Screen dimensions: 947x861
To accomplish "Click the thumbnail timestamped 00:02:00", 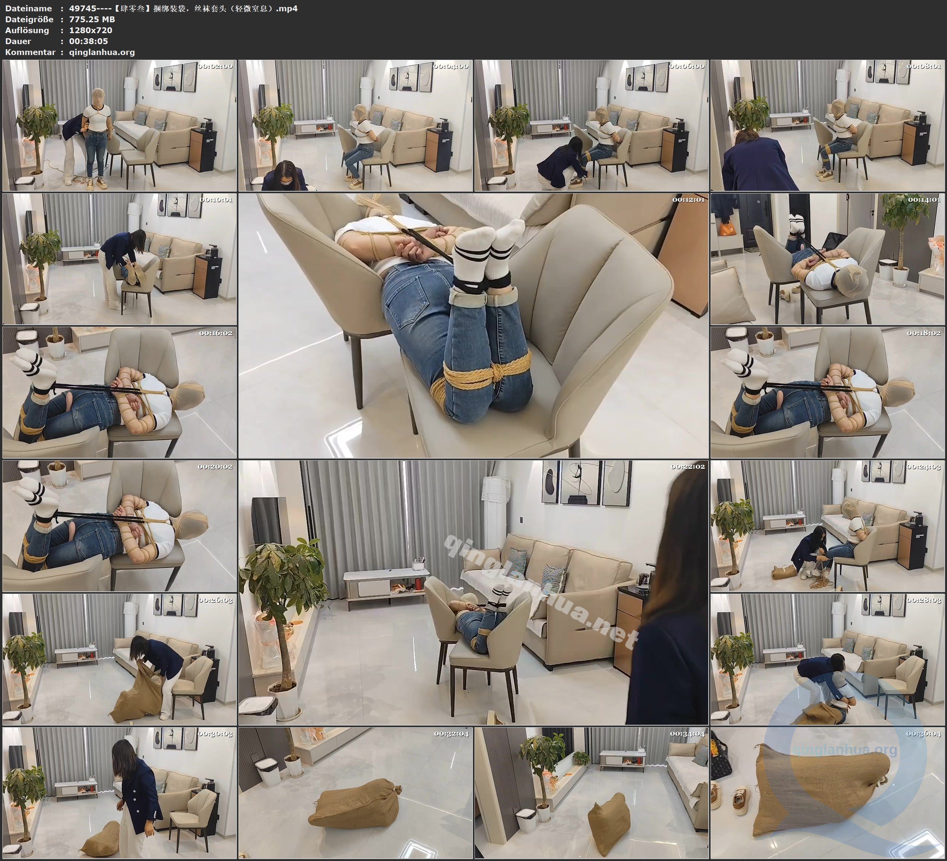I will [119, 126].
